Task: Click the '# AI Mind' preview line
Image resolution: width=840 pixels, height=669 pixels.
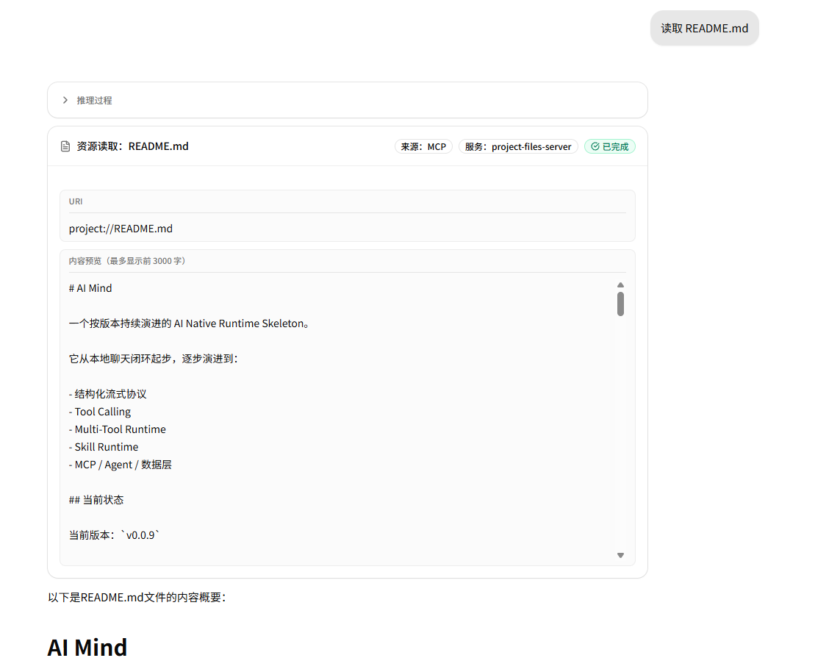Action: [90, 288]
